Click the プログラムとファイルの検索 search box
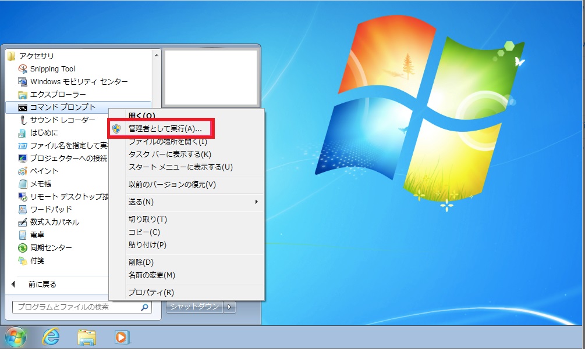 (81, 307)
